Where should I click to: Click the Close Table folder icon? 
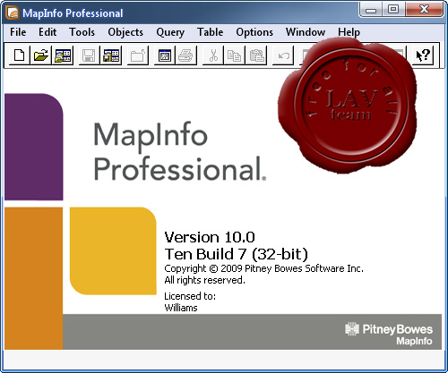[x=138, y=55]
